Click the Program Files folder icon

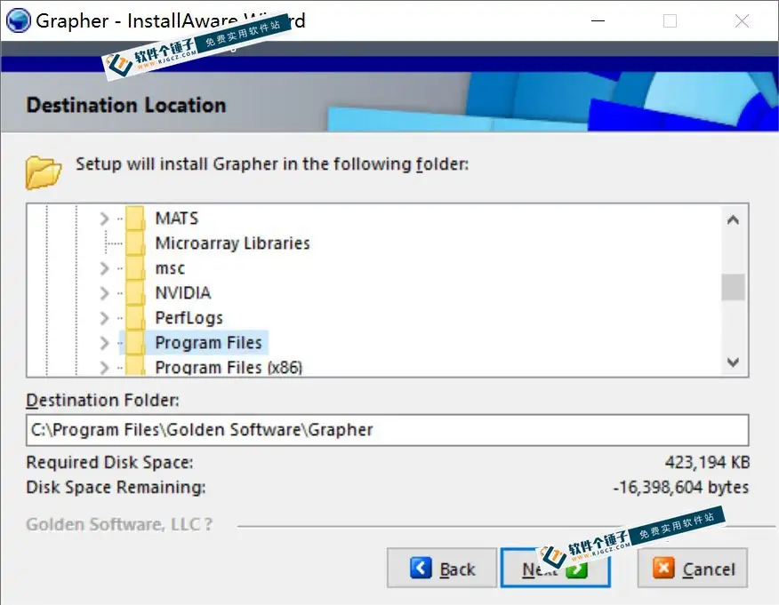pos(135,342)
